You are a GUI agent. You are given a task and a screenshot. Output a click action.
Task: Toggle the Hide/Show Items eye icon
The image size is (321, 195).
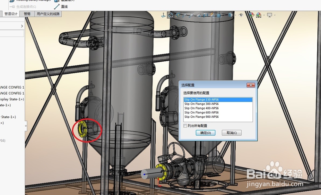(x=241, y=15)
